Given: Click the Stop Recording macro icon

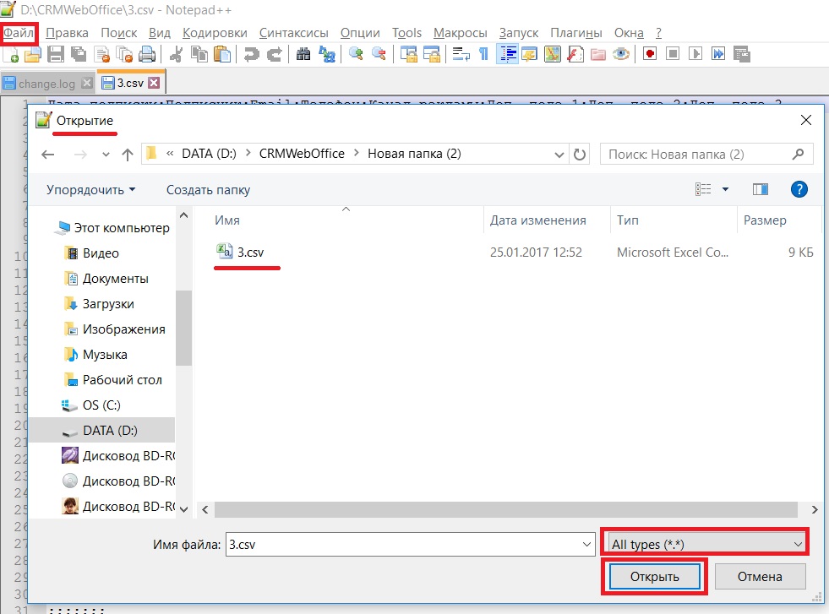Looking at the screenshot, I should pos(673,54).
